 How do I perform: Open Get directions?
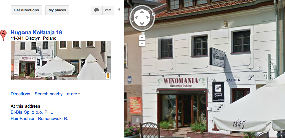pos(27,10)
